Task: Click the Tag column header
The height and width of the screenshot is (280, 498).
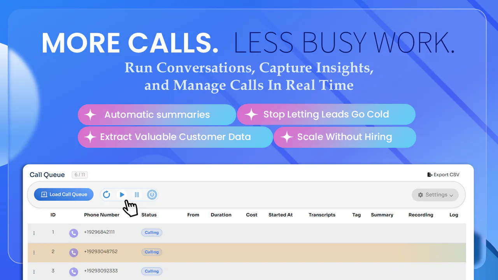Action: point(356,215)
